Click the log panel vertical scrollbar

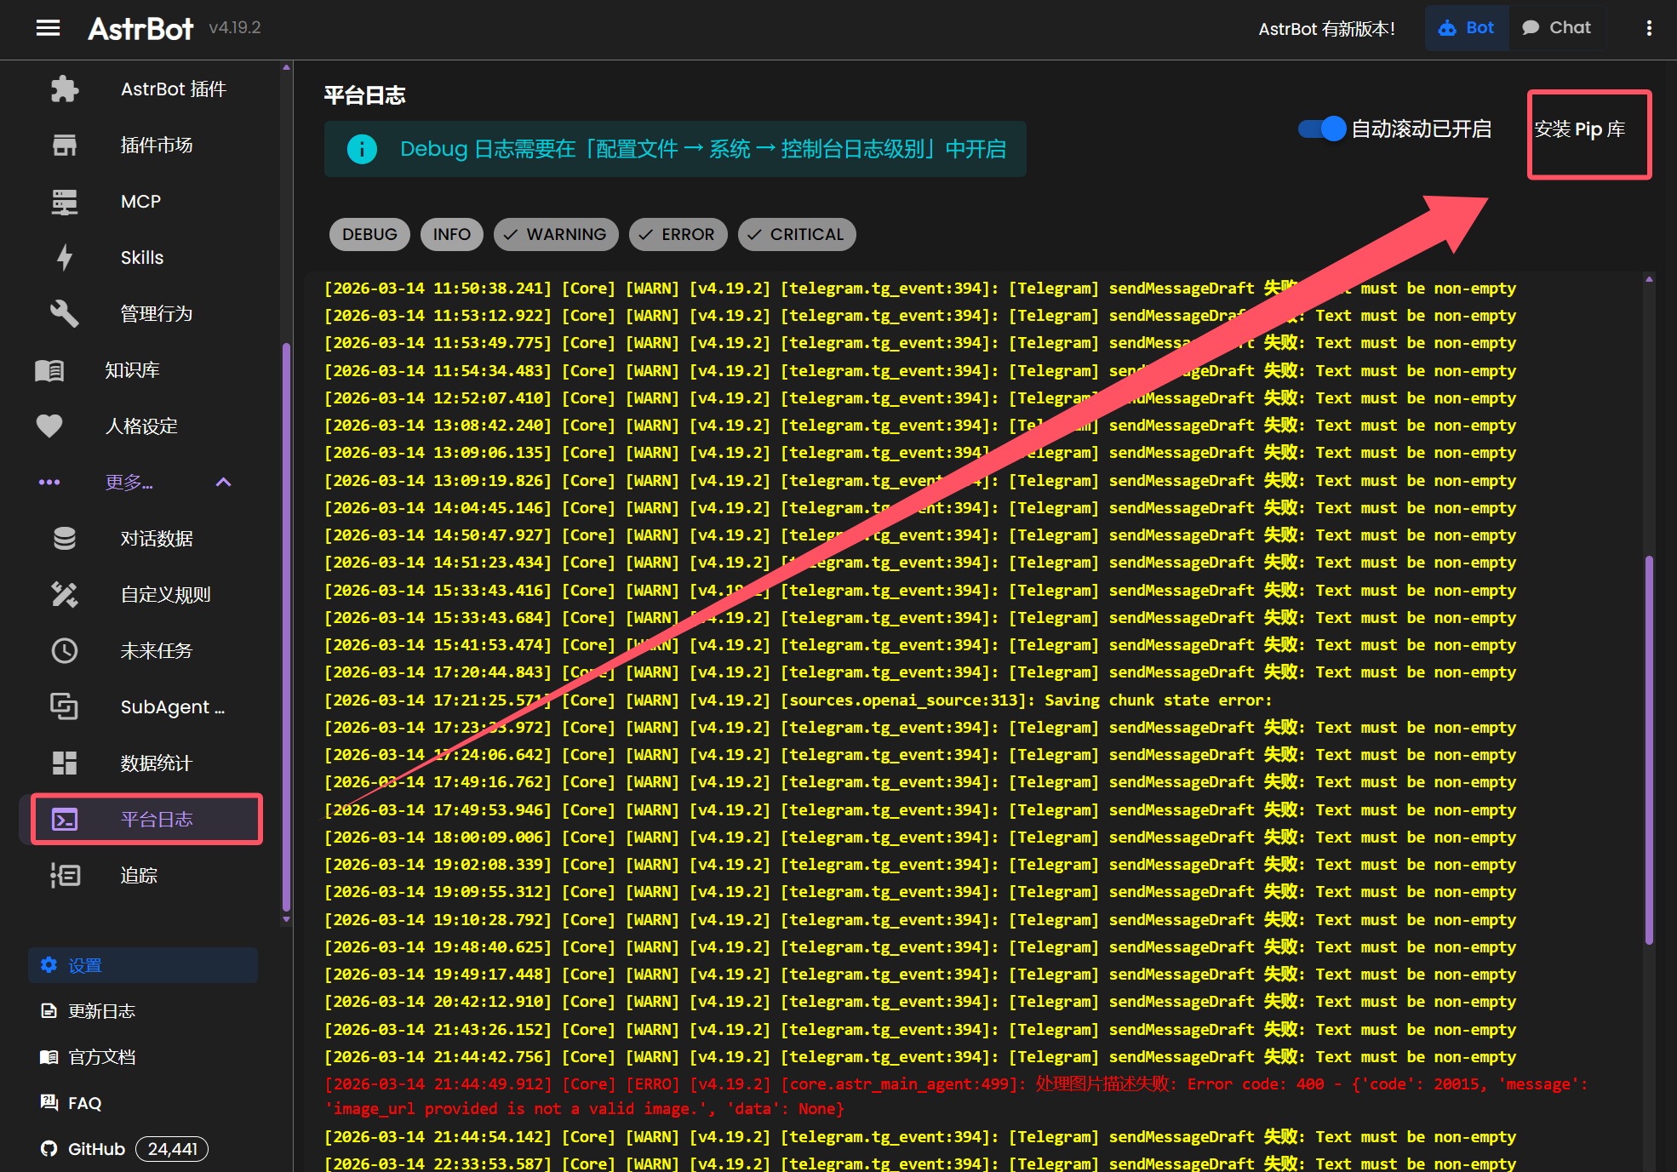pyautogui.click(x=1649, y=749)
